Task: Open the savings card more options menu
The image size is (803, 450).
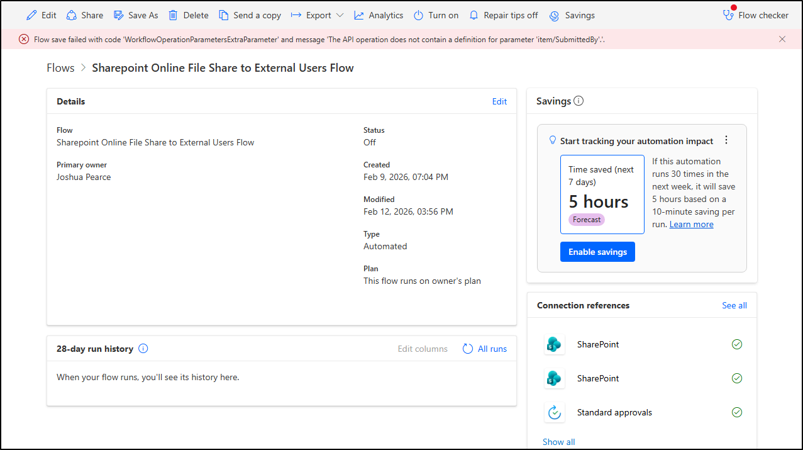Action: click(726, 140)
